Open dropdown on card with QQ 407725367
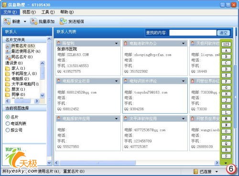This screenshot has width=239, height=176. point(184,118)
